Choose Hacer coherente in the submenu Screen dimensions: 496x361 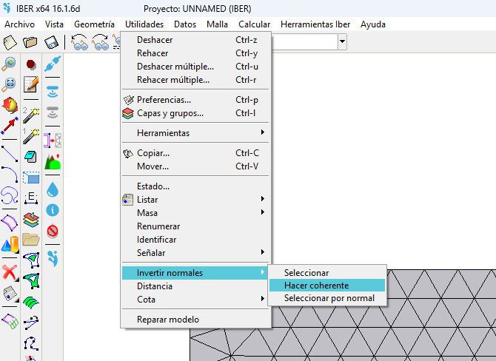click(x=327, y=285)
